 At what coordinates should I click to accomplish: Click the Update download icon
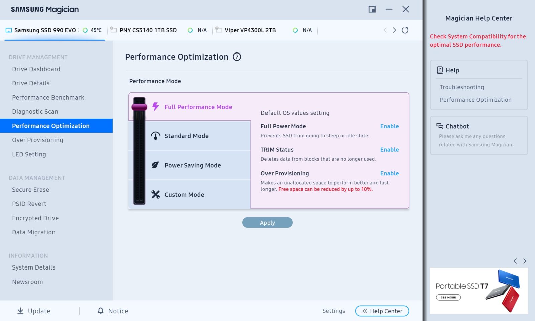click(x=20, y=311)
